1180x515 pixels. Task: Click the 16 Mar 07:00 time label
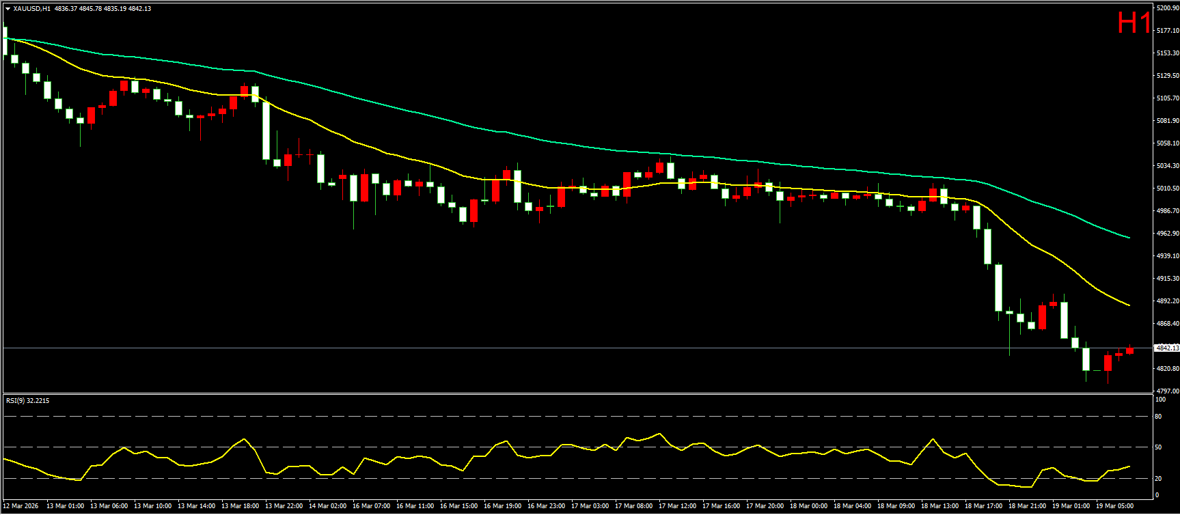coord(371,506)
